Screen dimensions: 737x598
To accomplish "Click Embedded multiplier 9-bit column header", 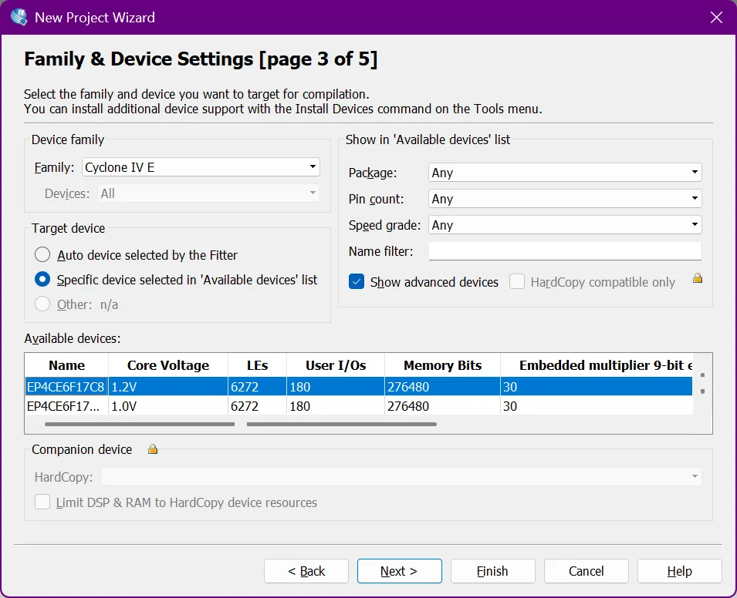I will (597, 365).
